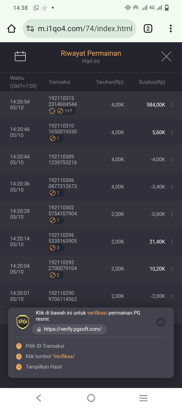The width and height of the screenshot is (182, 408).
Task: Tap the Android recent apps button
Action: [x=143, y=398]
